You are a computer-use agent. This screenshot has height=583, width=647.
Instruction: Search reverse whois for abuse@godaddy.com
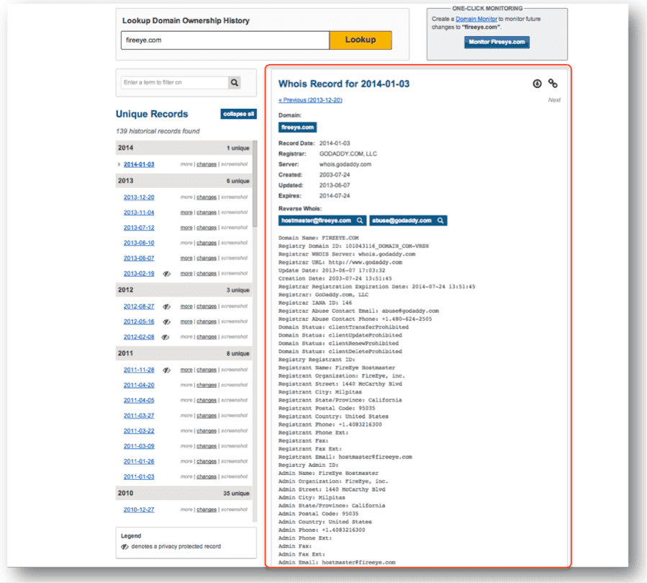407,221
